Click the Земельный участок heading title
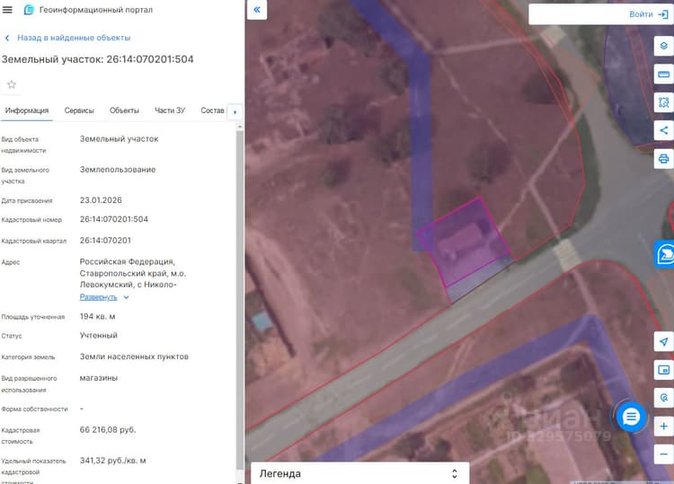674x484 pixels. coord(98,59)
